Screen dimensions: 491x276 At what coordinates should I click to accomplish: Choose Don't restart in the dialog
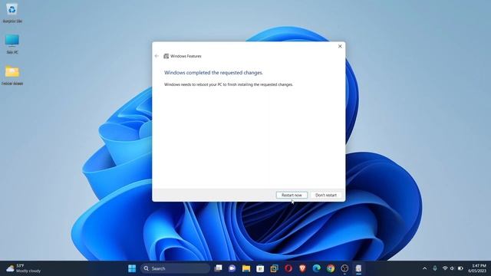325,195
